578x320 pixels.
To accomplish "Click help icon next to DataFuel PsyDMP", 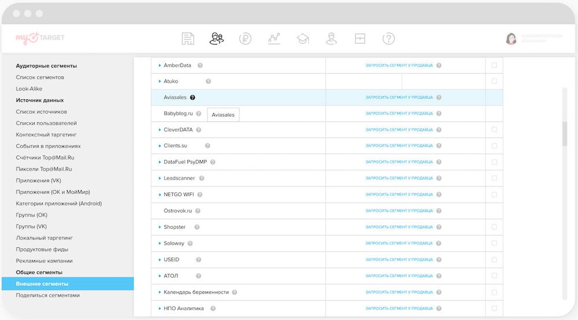I will (213, 162).
